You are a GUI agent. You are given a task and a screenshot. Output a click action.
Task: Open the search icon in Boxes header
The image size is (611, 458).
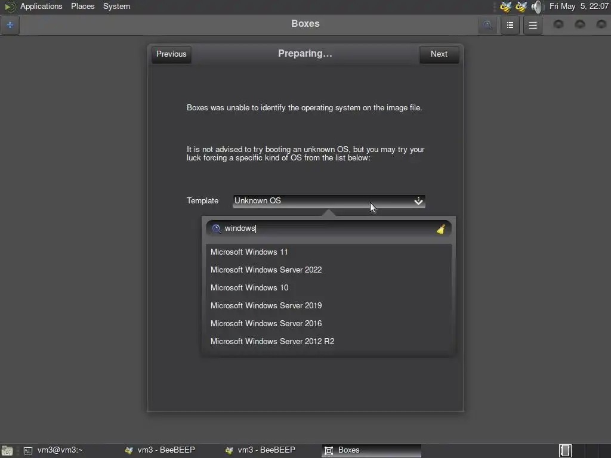click(487, 25)
